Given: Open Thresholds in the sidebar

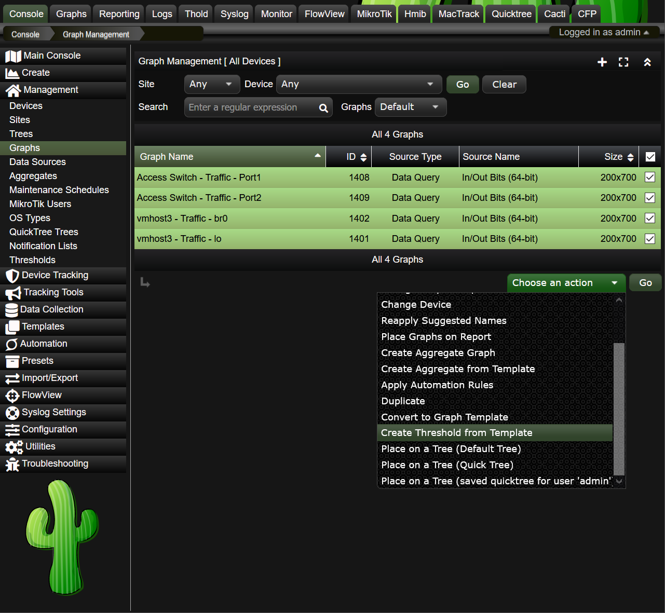Looking at the screenshot, I should 32,260.
